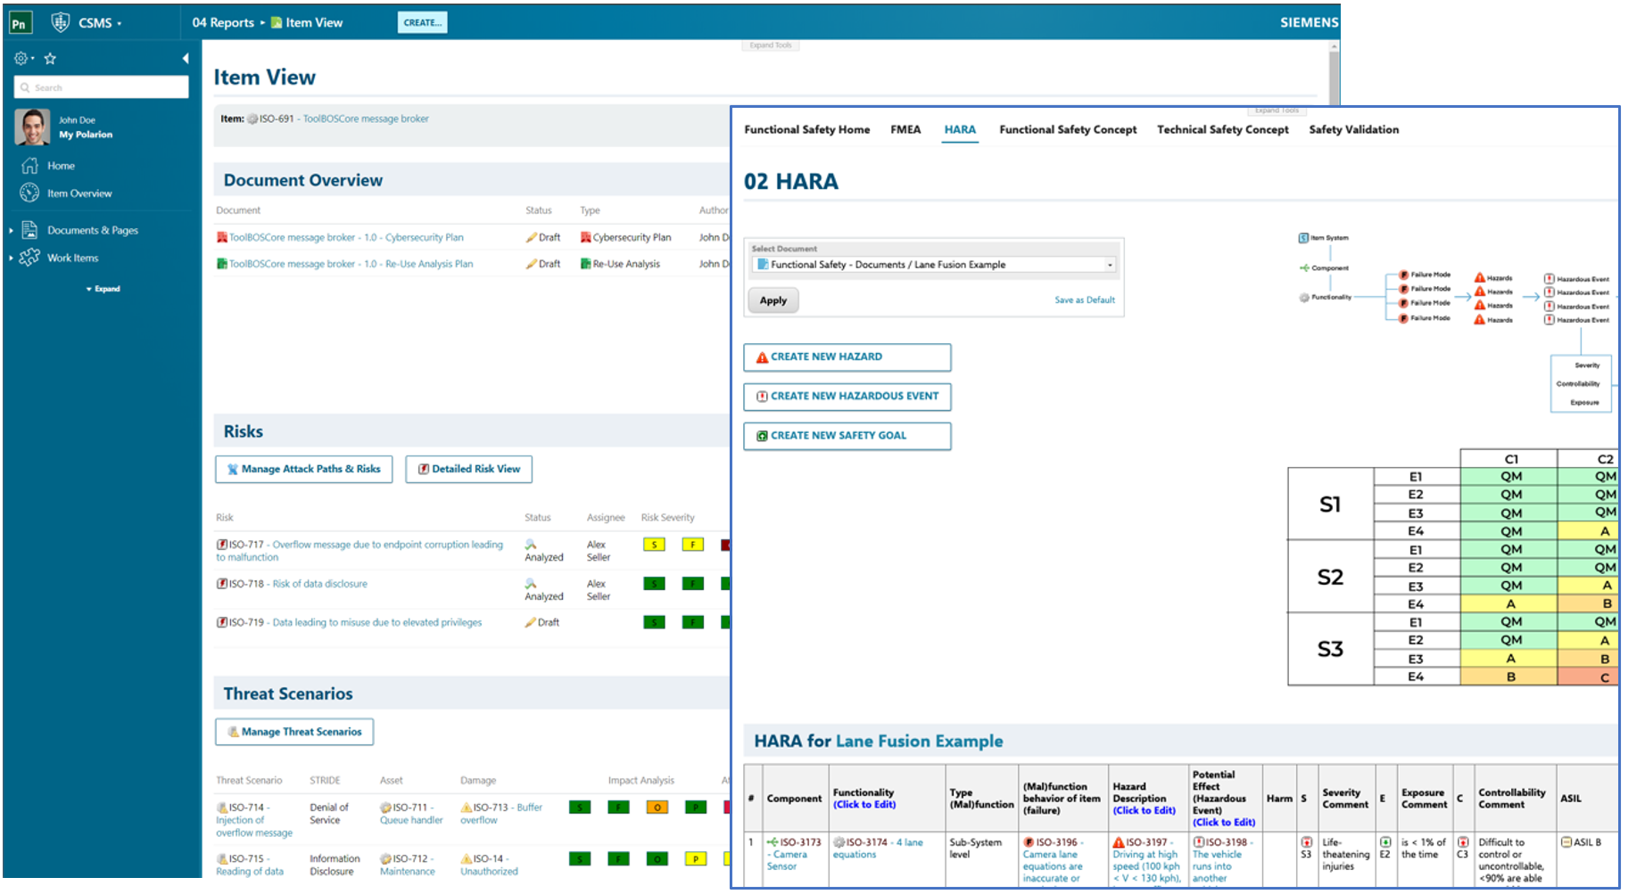
Task: Click the Save as Default link
Action: [x=1084, y=299]
